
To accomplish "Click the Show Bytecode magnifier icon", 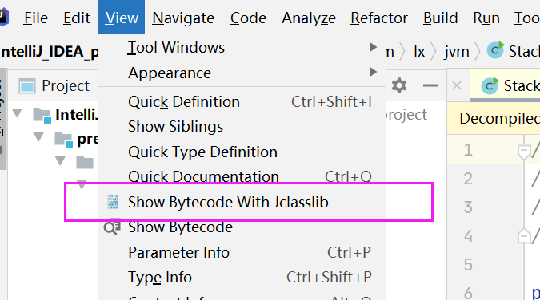I will pyautogui.click(x=112, y=227).
